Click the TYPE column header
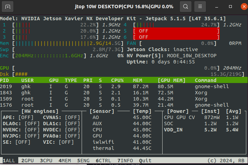The image size is (248, 165). [x=71, y=80]
